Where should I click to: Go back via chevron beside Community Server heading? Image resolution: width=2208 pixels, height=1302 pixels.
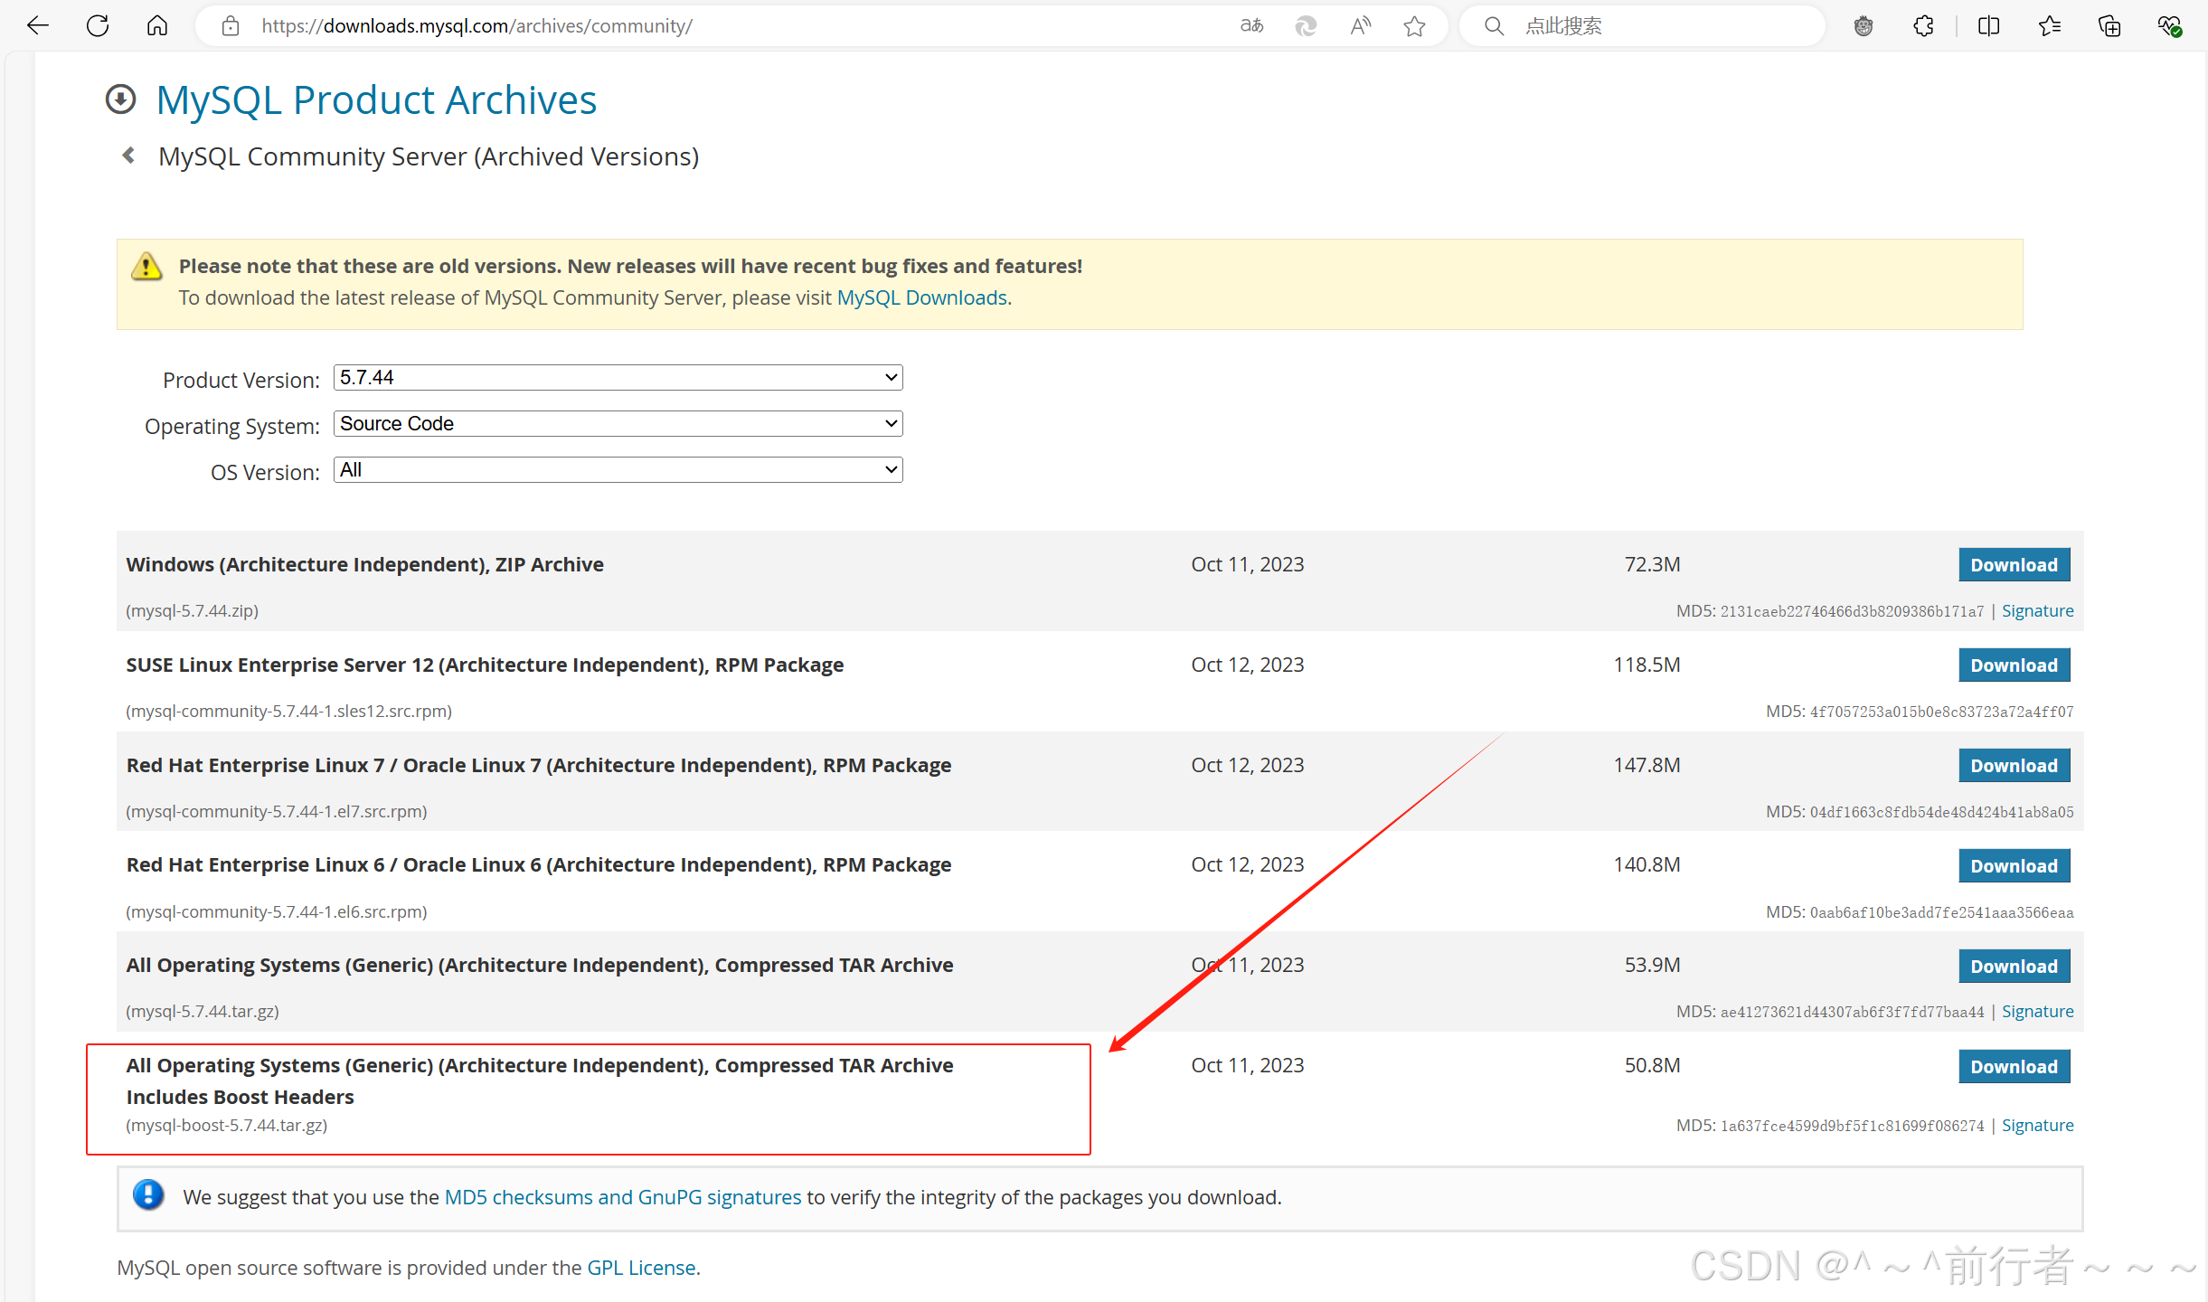tap(129, 156)
